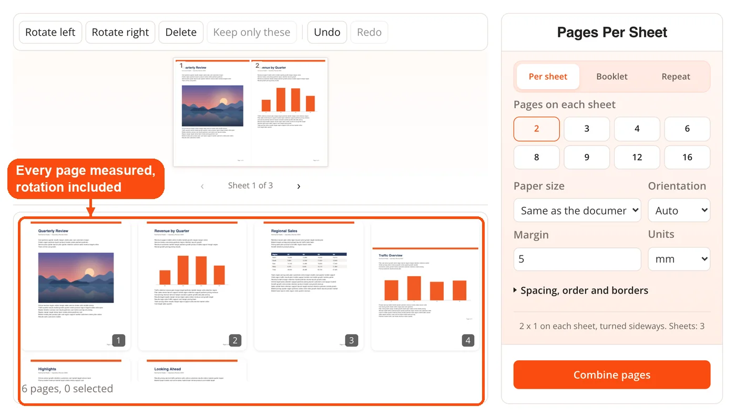
Task: Open the Units dropdown showing mm
Action: [679, 259]
